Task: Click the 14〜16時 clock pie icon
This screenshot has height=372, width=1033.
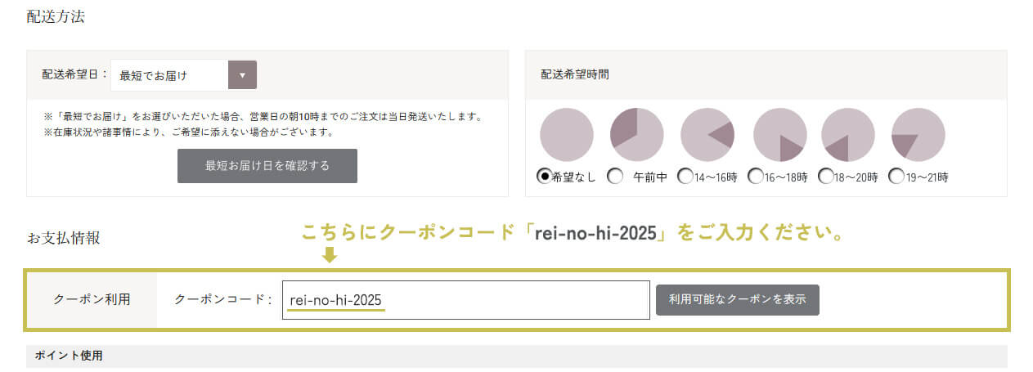Action: coord(707,135)
